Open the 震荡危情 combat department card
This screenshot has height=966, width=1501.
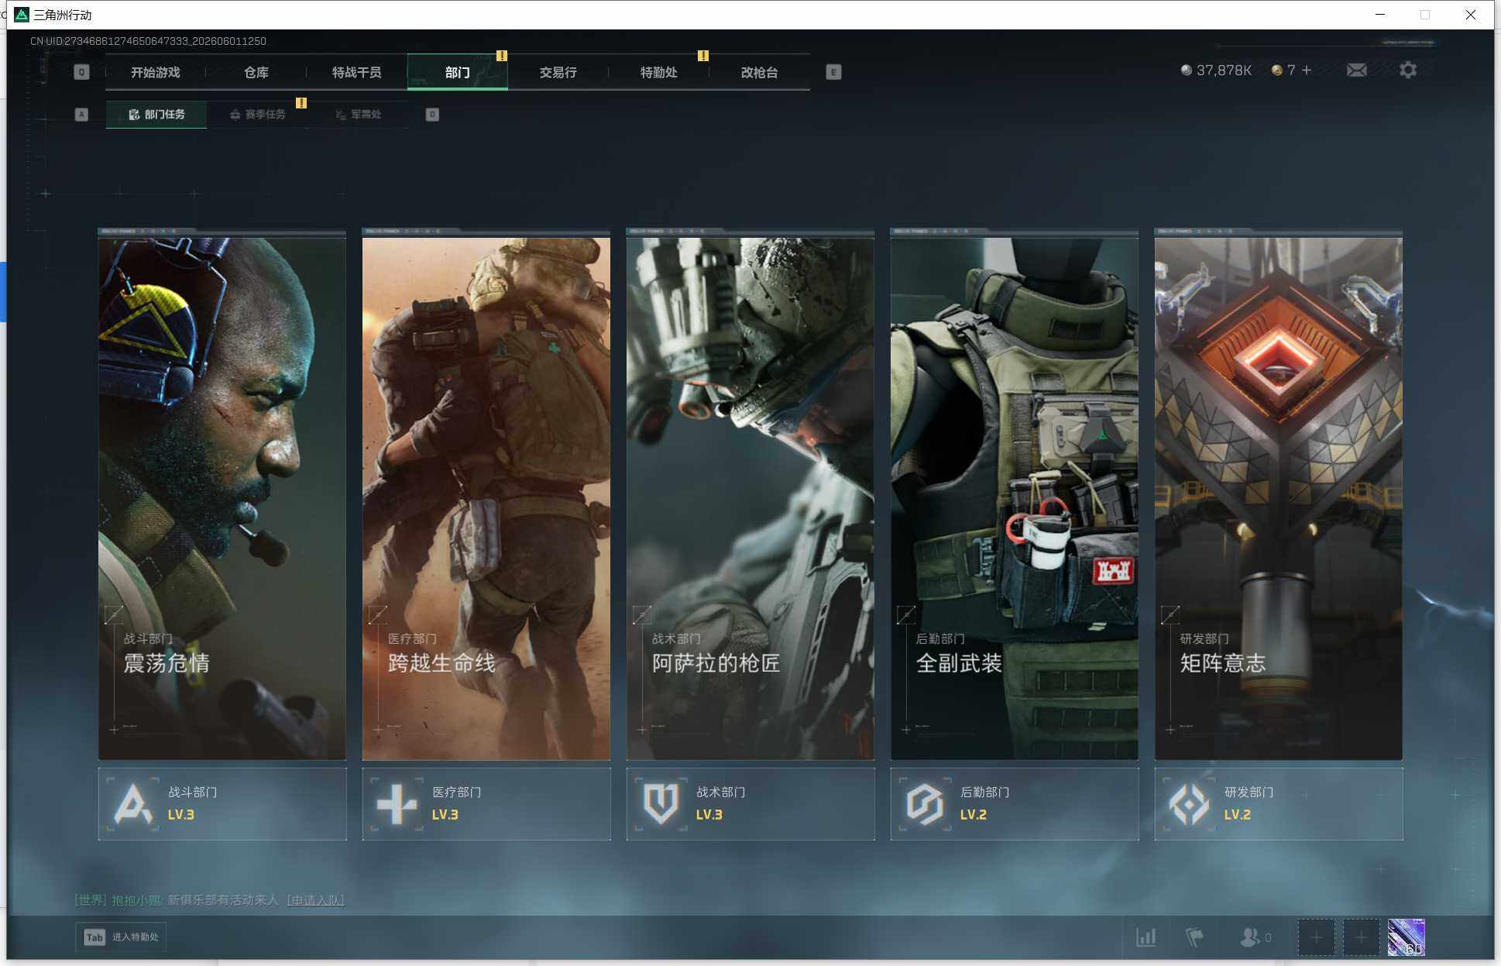point(222,498)
